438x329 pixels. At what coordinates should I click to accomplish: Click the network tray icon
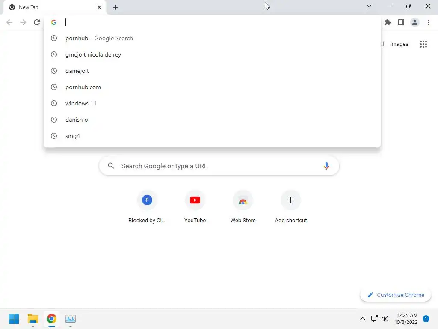(x=375, y=319)
